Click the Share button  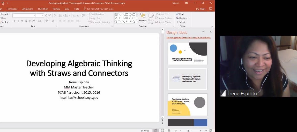pos(201,9)
